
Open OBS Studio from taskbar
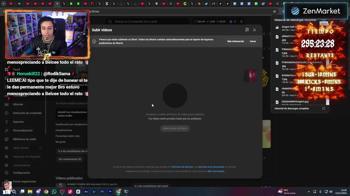62,192
